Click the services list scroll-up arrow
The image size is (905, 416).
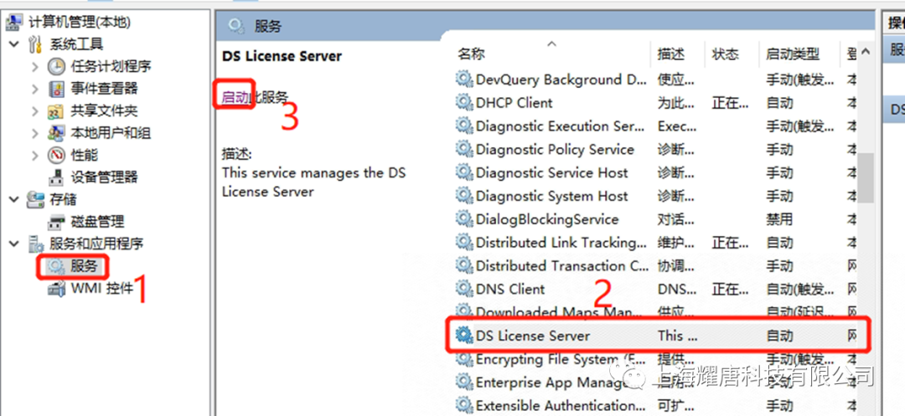[x=865, y=52]
